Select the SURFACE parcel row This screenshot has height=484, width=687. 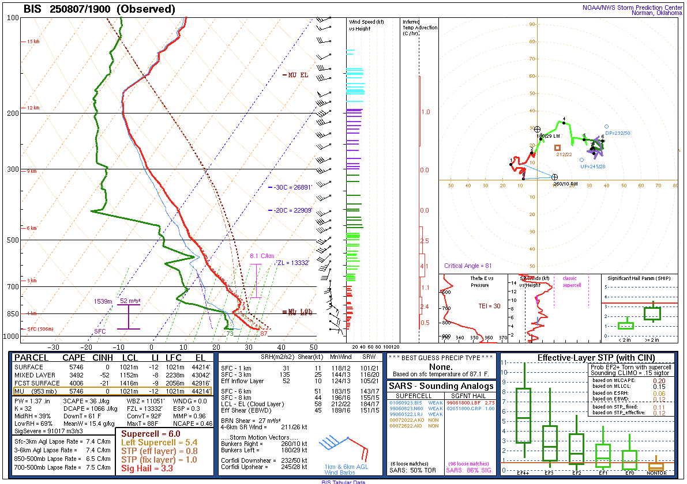click(x=112, y=367)
